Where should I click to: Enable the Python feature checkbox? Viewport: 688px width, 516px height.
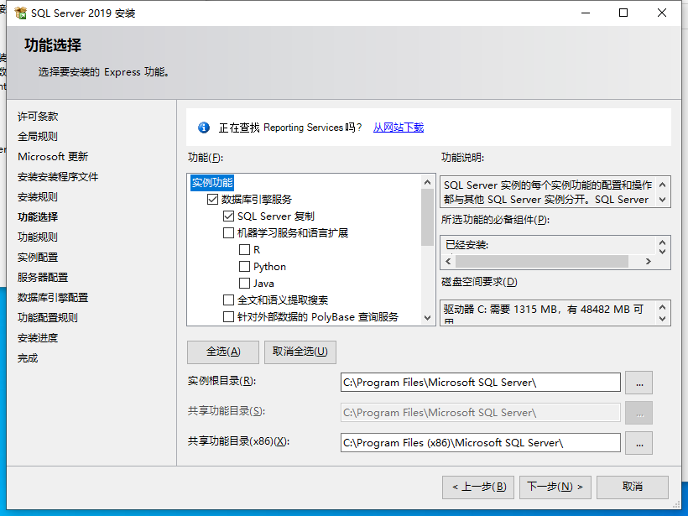(x=244, y=266)
